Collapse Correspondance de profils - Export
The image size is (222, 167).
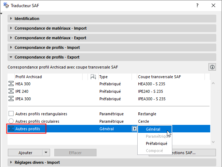click(112, 57)
